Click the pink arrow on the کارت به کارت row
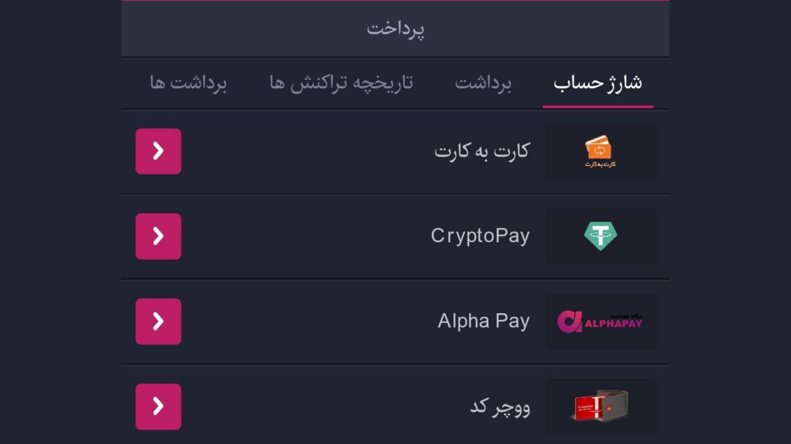The height and width of the screenshot is (444, 791). coord(158,151)
